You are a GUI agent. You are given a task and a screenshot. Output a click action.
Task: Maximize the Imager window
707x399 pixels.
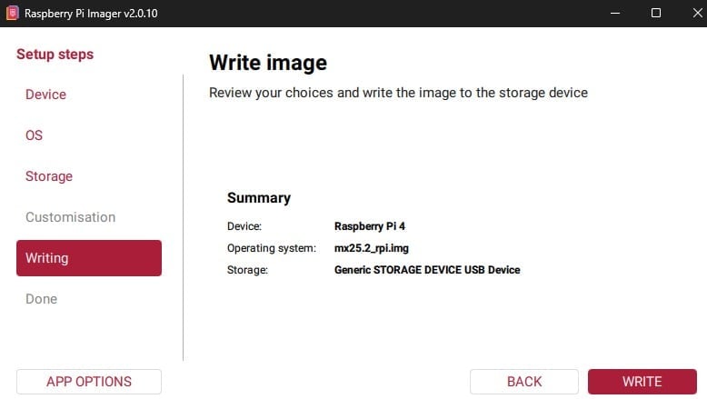coord(656,13)
